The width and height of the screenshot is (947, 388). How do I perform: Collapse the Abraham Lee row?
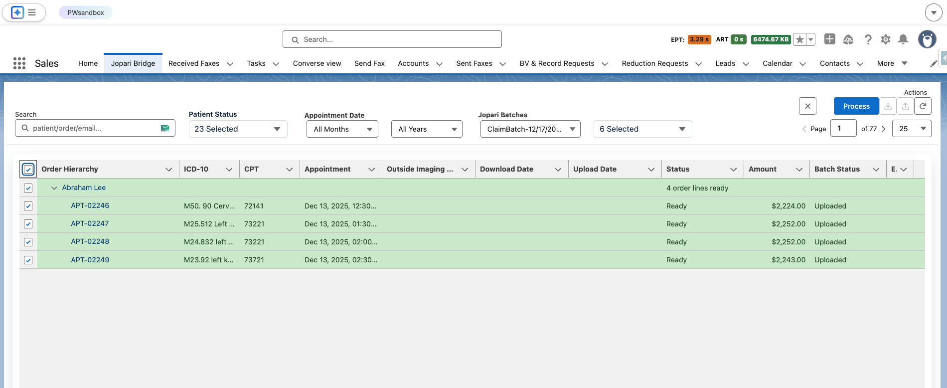(54, 188)
